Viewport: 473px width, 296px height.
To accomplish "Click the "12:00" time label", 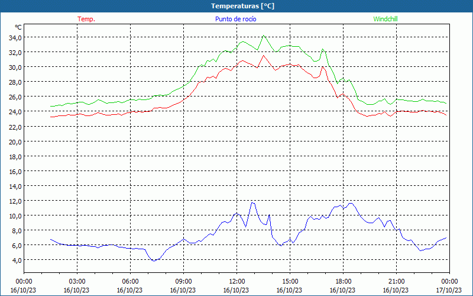I will 237,282.
